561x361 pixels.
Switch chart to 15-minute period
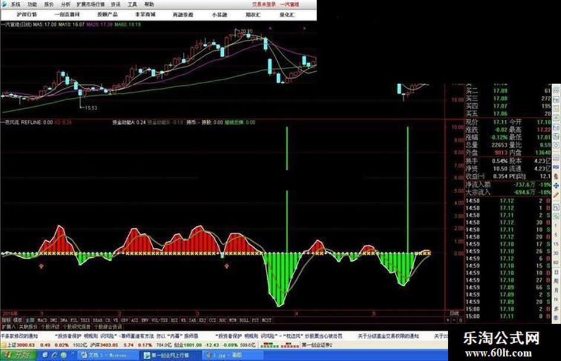pyautogui.click(x=556, y=244)
